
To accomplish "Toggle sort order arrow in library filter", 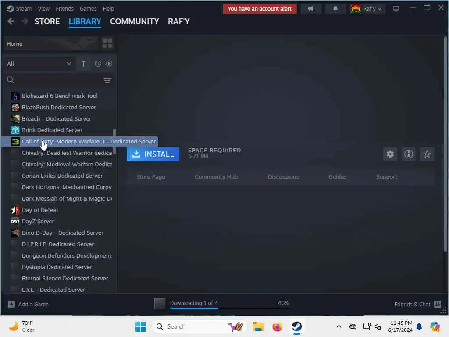I will point(84,64).
